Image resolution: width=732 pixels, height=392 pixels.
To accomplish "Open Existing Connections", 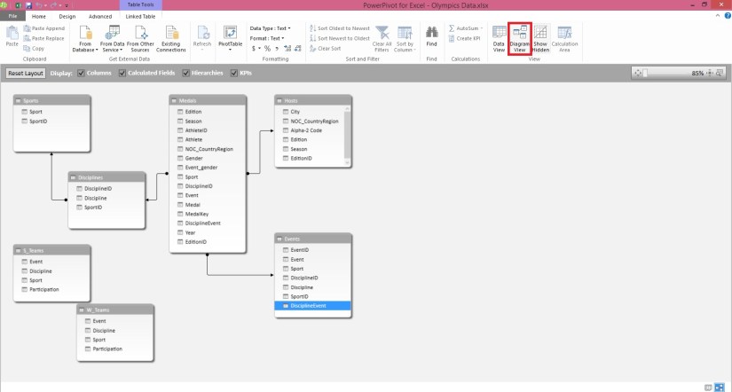I will [x=171, y=38].
